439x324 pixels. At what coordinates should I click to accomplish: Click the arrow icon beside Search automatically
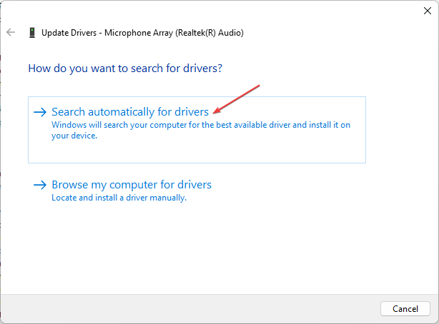[40, 112]
